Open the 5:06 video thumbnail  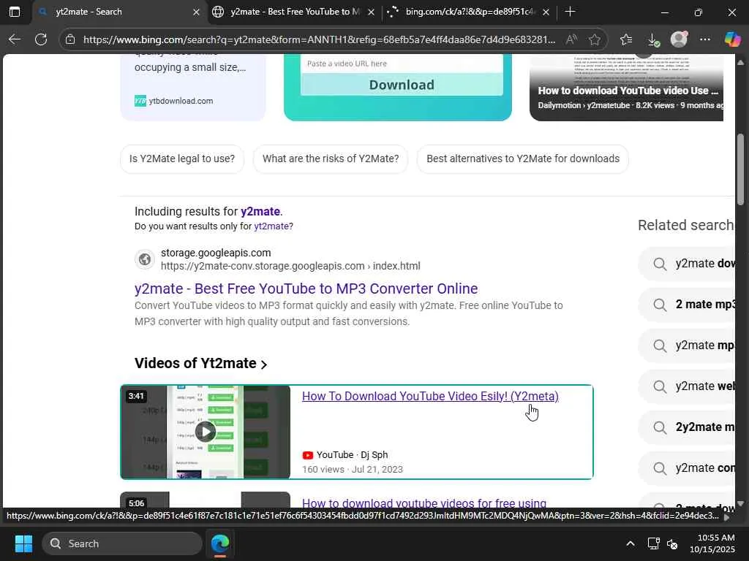click(x=206, y=500)
